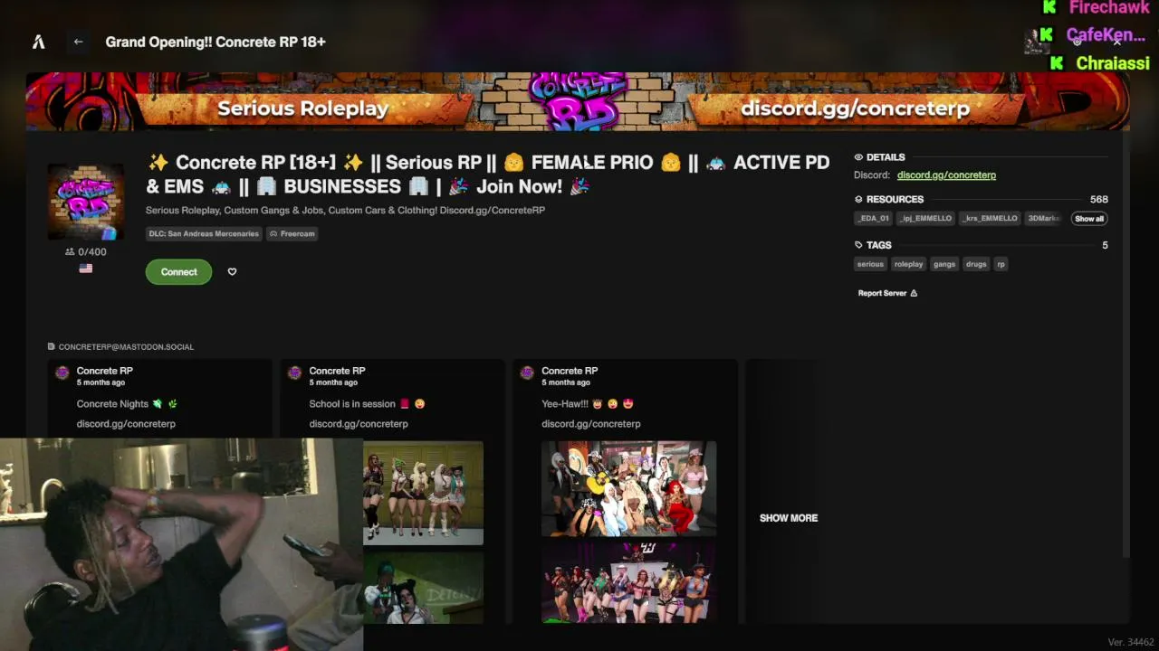Click the _EDA_01 resource chip
Viewport: 1159px width, 651px height.
(x=873, y=219)
